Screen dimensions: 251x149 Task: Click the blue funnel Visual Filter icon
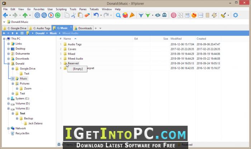point(141,15)
